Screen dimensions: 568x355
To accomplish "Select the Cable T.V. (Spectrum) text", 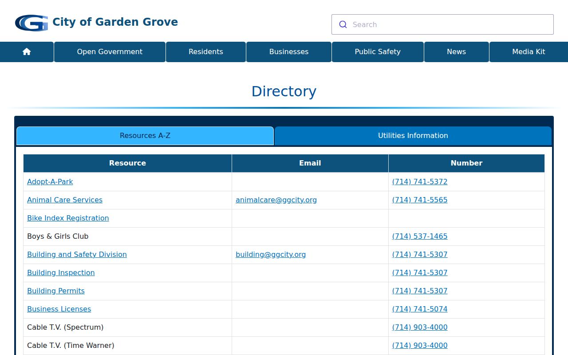I will pyautogui.click(x=65, y=327).
